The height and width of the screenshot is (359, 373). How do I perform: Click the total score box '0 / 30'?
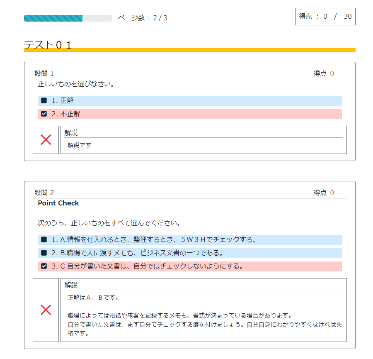(325, 17)
